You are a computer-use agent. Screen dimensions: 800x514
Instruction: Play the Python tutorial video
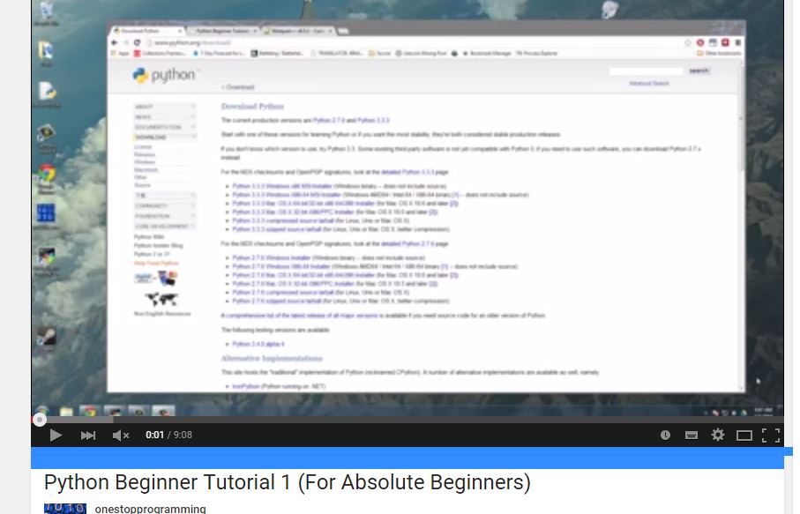pyautogui.click(x=56, y=436)
